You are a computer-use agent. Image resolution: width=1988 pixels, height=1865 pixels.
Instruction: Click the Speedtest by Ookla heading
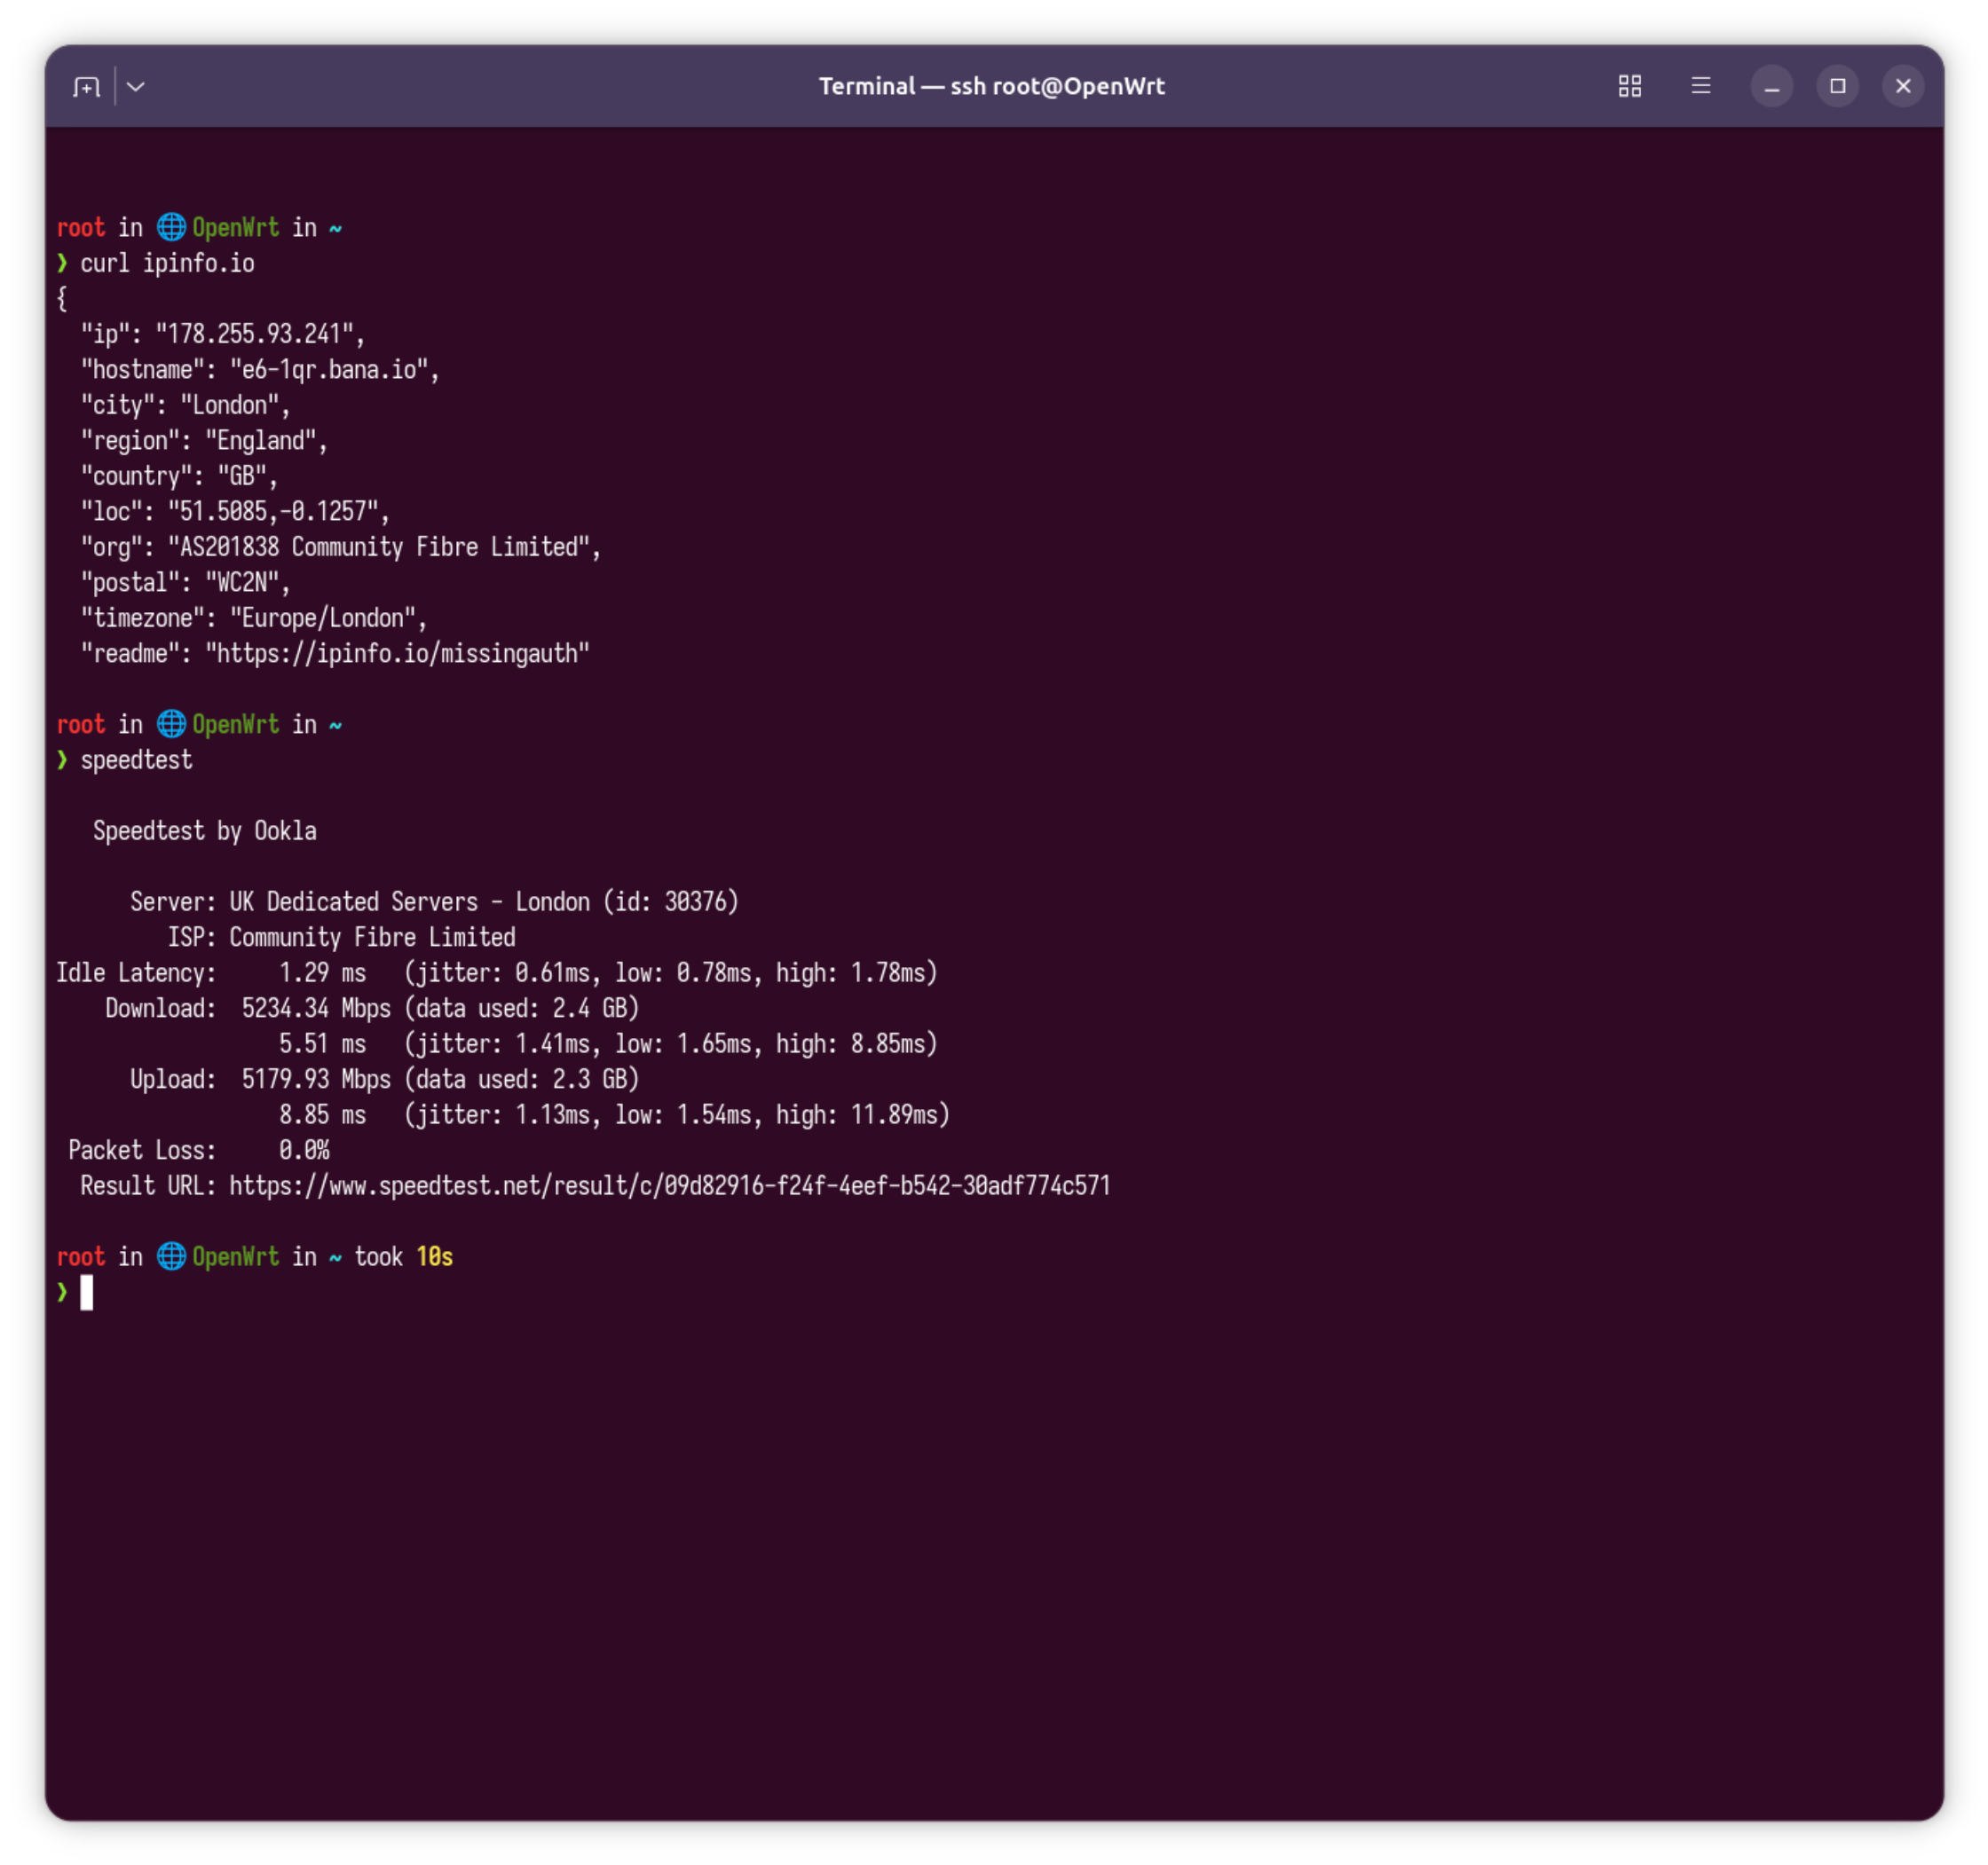pyautogui.click(x=205, y=831)
